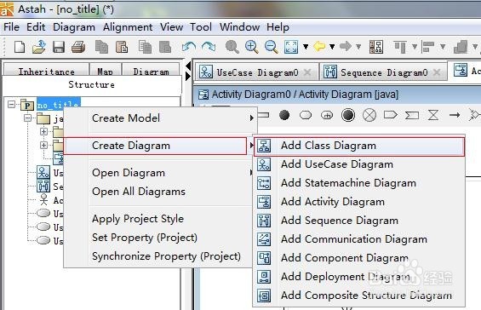Switch to the Inheritance tab
This screenshot has width=481, height=310.
point(46,71)
